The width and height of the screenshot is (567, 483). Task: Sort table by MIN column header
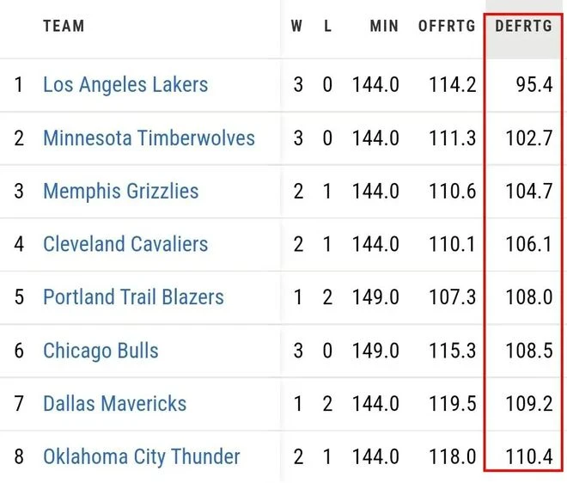(384, 26)
